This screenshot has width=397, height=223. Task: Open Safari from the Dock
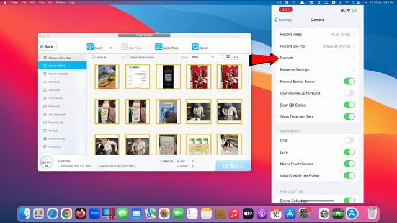(x=53, y=214)
